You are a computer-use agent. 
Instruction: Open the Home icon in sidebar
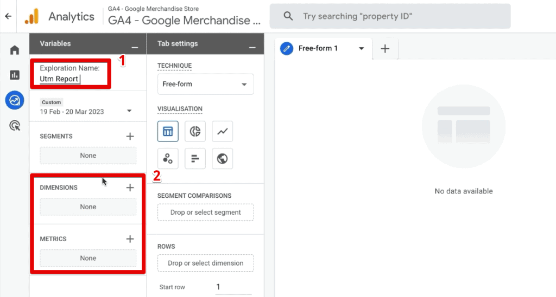pyautogui.click(x=15, y=50)
